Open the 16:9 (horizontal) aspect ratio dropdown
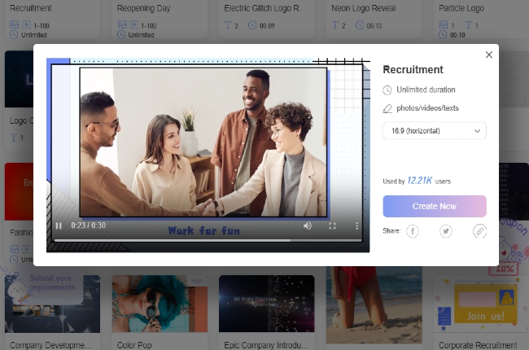 click(434, 130)
